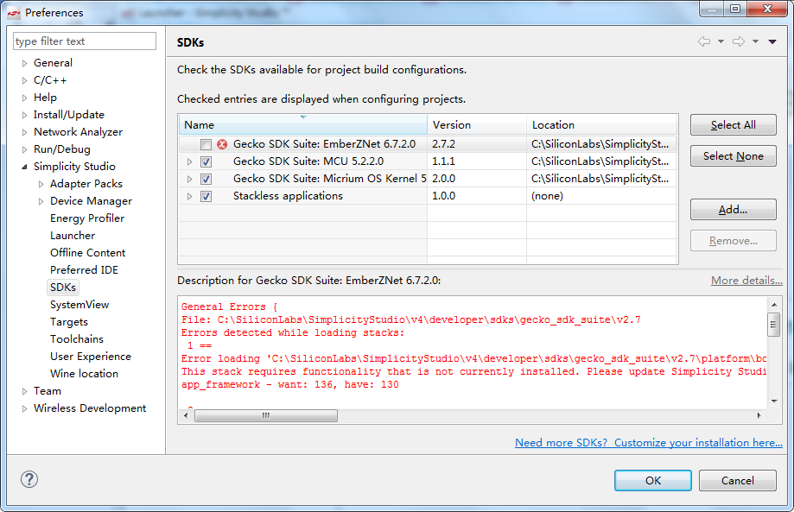This screenshot has height=512, width=794.
Task: Click the description scroll down arrow
Action: [x=774, y=401]
